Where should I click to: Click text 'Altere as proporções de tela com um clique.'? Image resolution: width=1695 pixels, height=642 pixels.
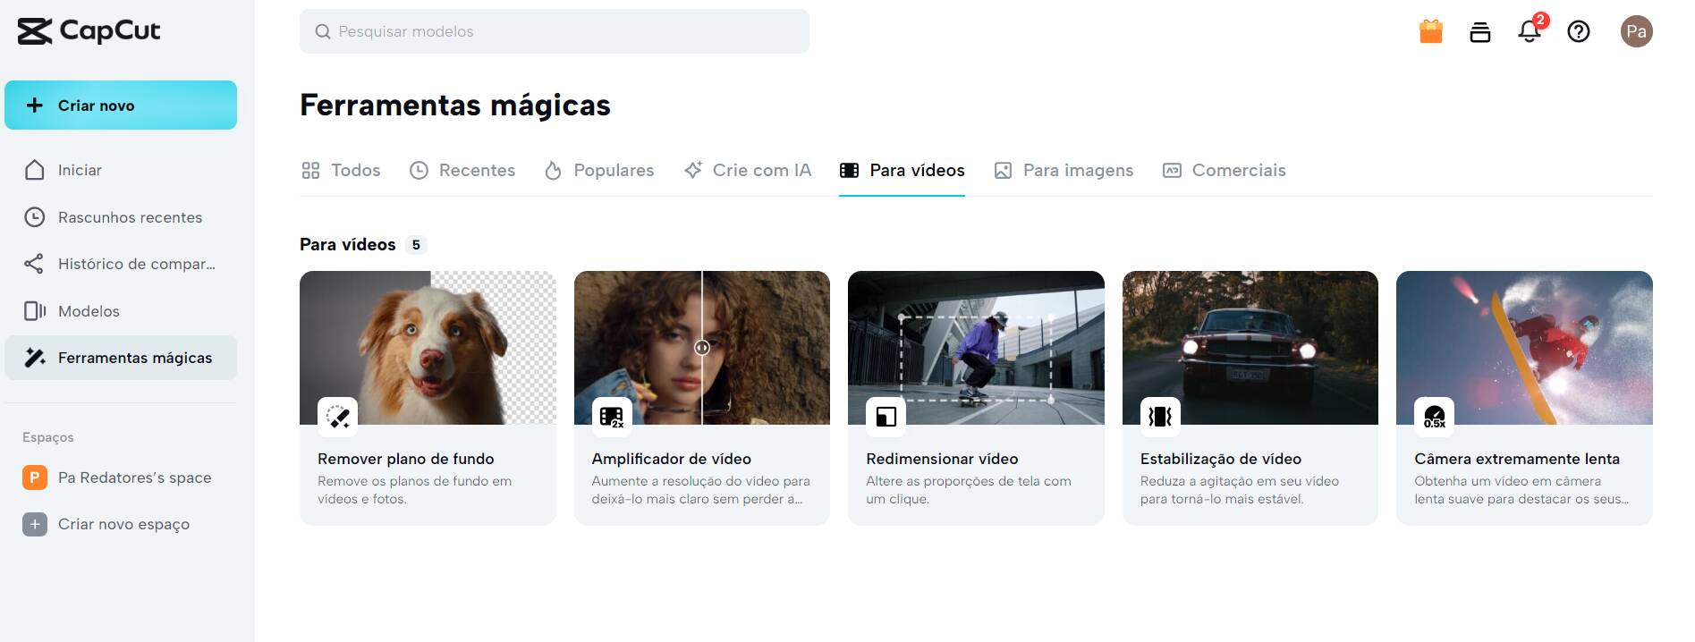[969, 490]
